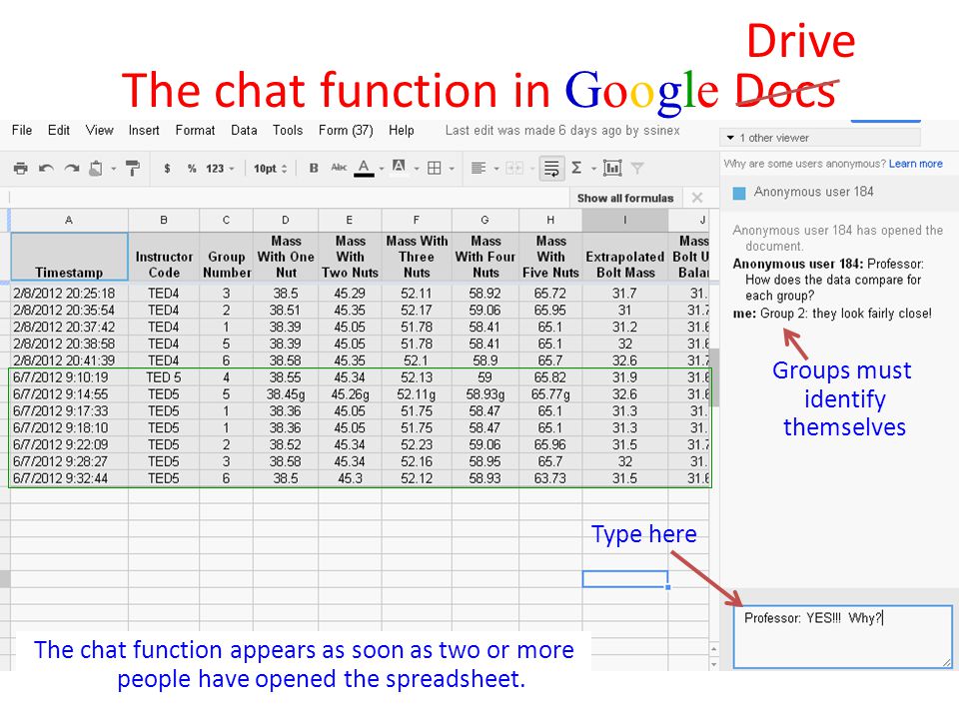Open the align dropdown arrow
The image size is (959, 719).
tap(496, 169)
